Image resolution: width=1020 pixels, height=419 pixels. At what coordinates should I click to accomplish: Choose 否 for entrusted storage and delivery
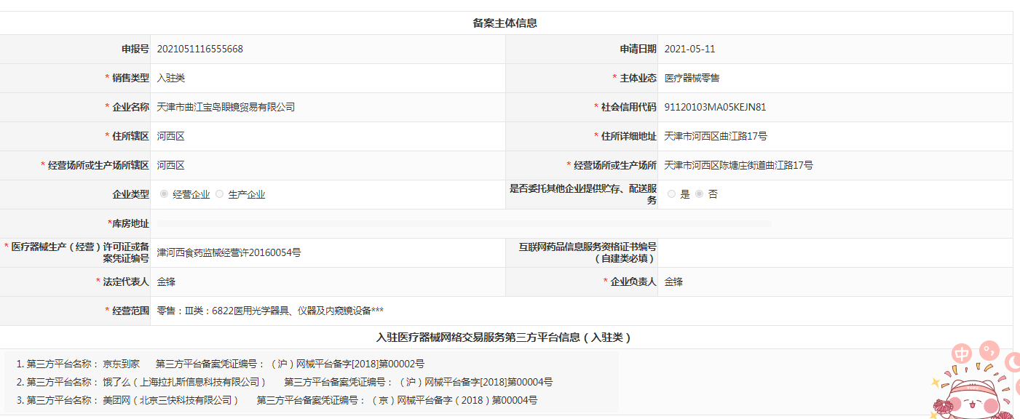pyautogui.click(x=700, y=194)
